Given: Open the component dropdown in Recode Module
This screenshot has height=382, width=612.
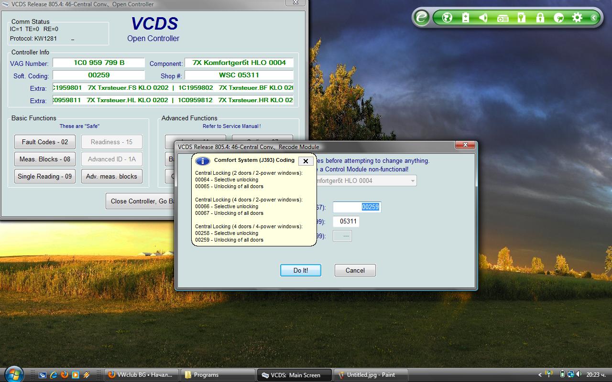Looking at the screenshot, I should click(x=412, y=180).
